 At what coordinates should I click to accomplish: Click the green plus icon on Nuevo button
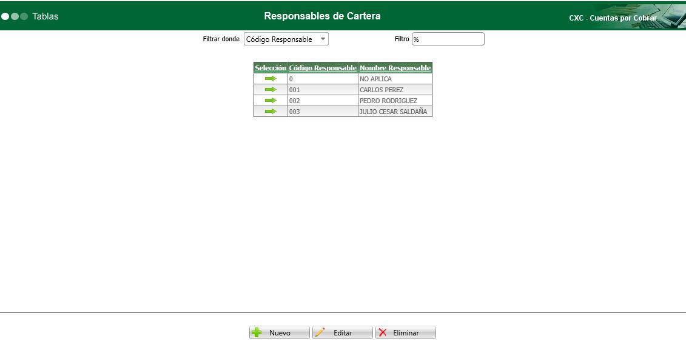pyautogui.click(x=257, y=332)
